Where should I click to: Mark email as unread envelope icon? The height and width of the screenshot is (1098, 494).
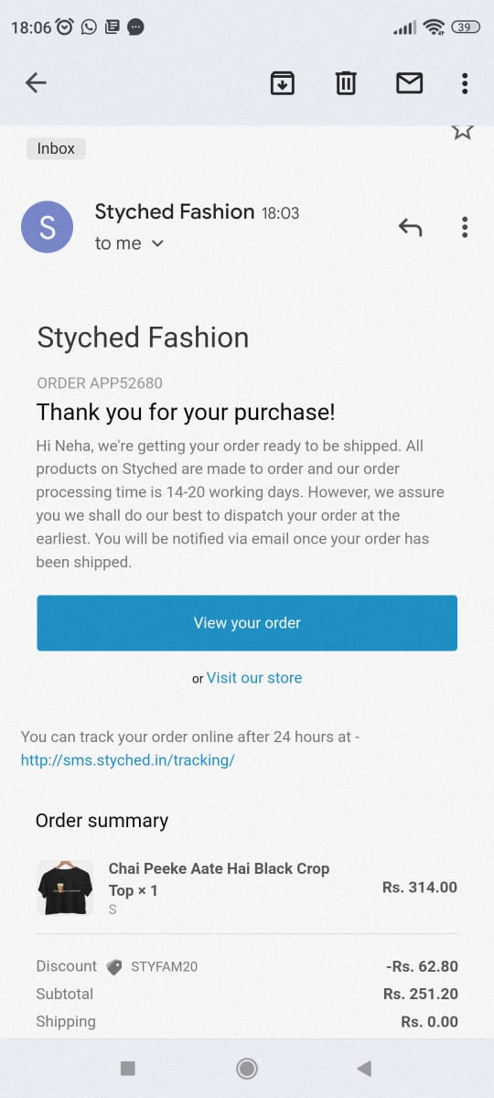click(409, 83)
